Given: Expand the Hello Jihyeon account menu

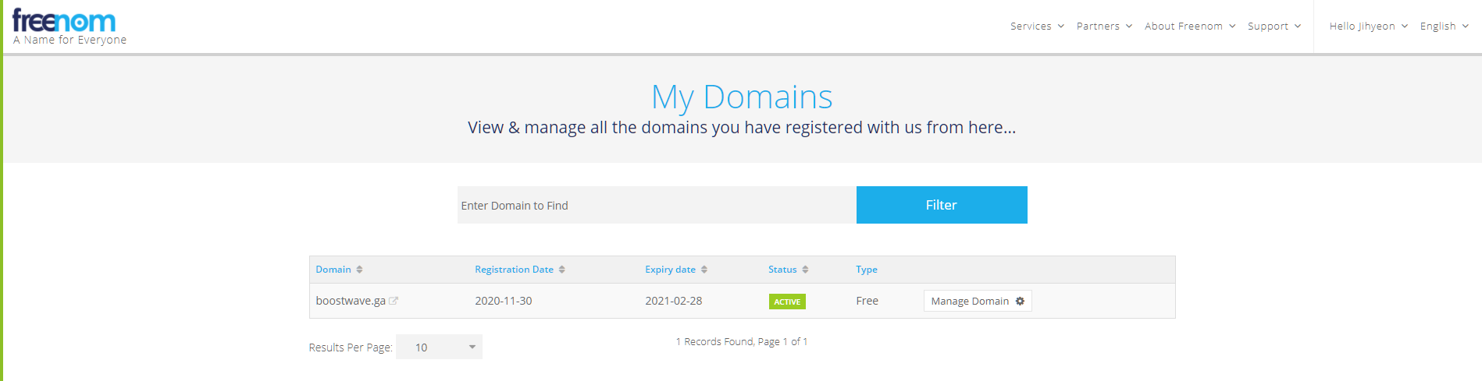Looking at the screenshot, I should click(1369, 26).
